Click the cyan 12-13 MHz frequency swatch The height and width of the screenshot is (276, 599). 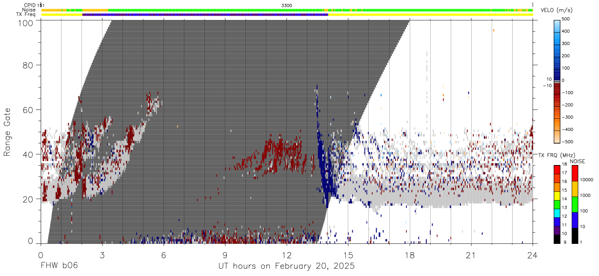point(558,213)
